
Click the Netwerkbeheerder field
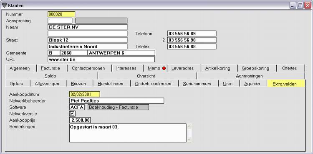[117, 101]
